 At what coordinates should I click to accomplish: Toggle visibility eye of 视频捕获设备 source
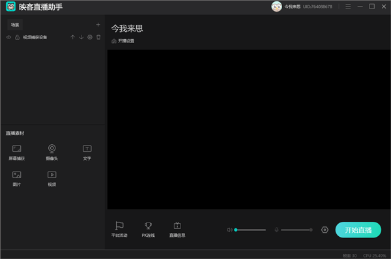pyautogui.click(x=8, y=37)
